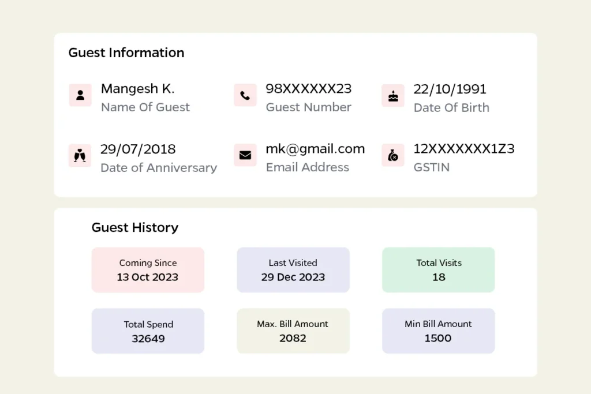This screenshot has height=394, width=591.
Task: Click the guest number 98XXXXXX23
Action: click(308, 89)
